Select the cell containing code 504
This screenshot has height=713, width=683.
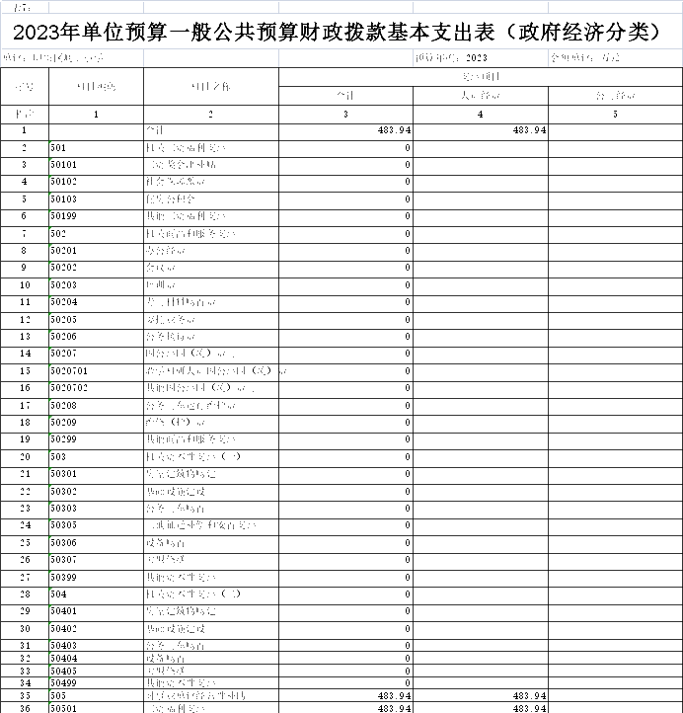96,594
